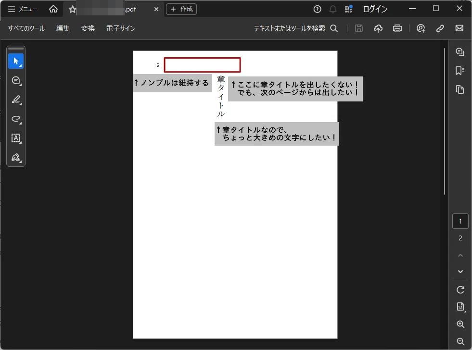Select the highlighter pen tool
The width and height of the screenshot is (472, 350).
[x=16, y=100]
